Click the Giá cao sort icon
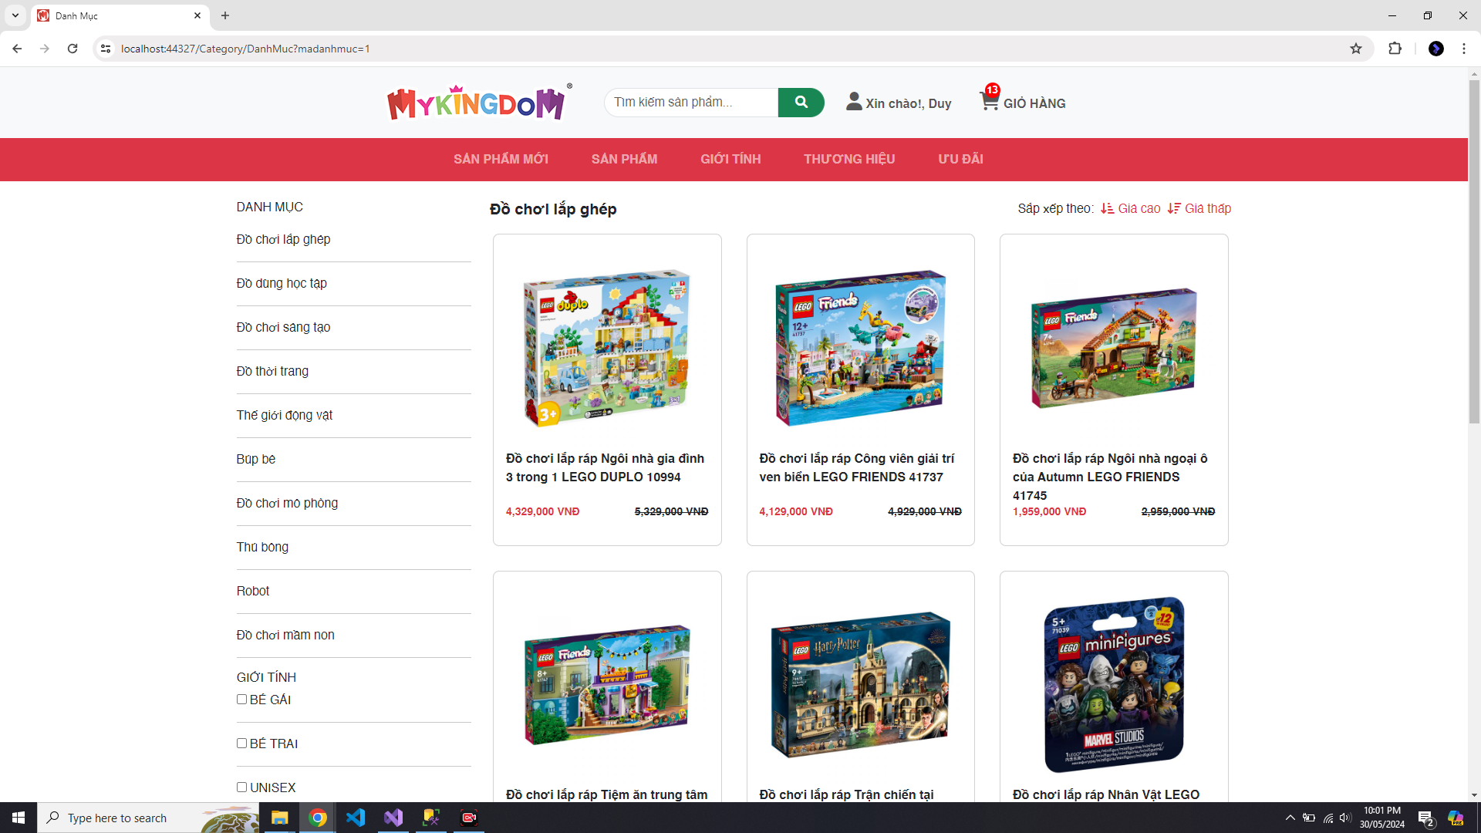This screenshot has height=833, width=1481. point(1107,208)
